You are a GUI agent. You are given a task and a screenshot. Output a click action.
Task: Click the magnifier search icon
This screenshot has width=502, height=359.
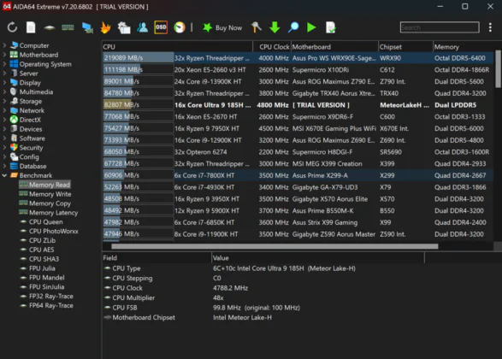pyautogui.click(x=293, y=27)
